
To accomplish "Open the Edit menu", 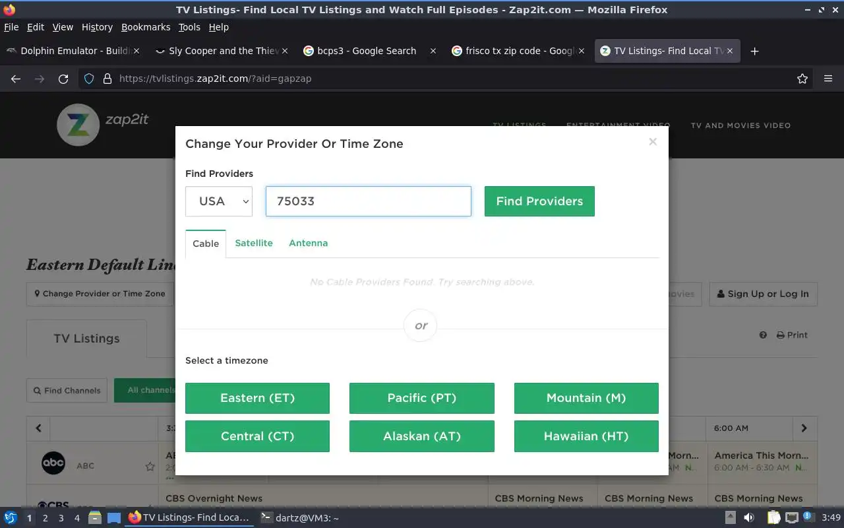I will click(36, 27).
